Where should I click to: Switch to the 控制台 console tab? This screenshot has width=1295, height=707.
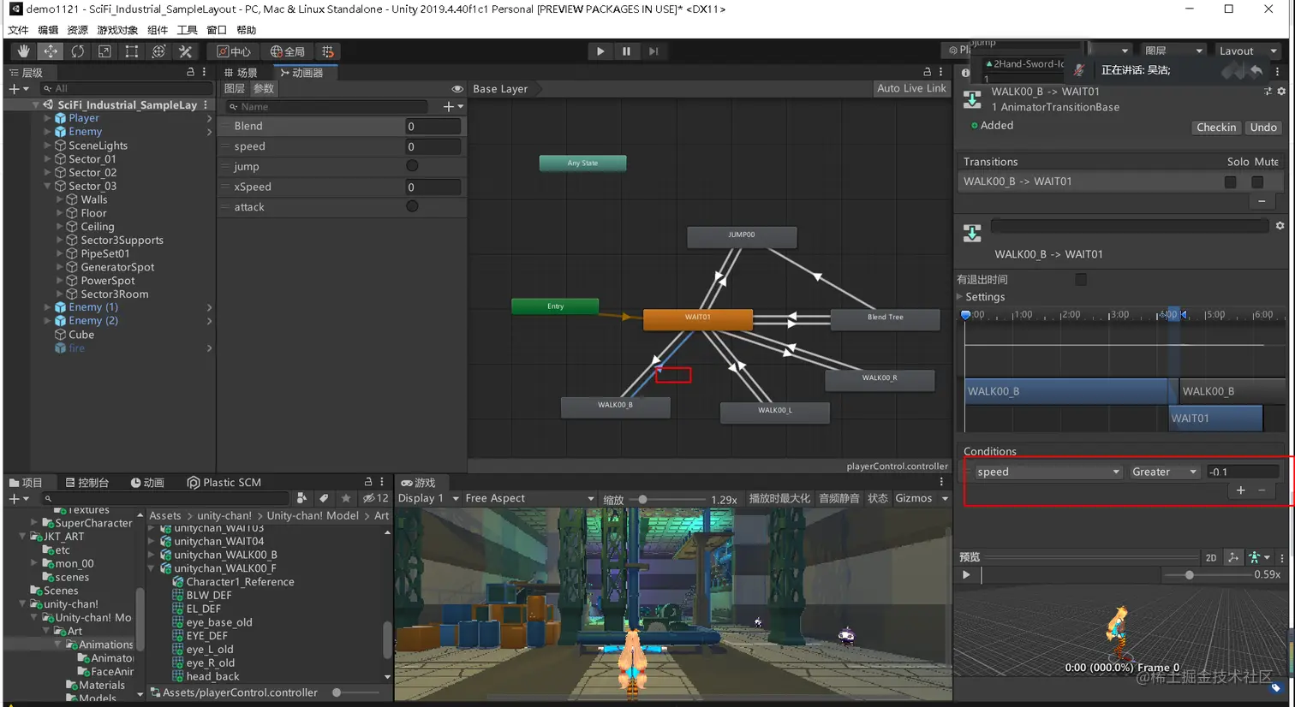pos(87,483)
